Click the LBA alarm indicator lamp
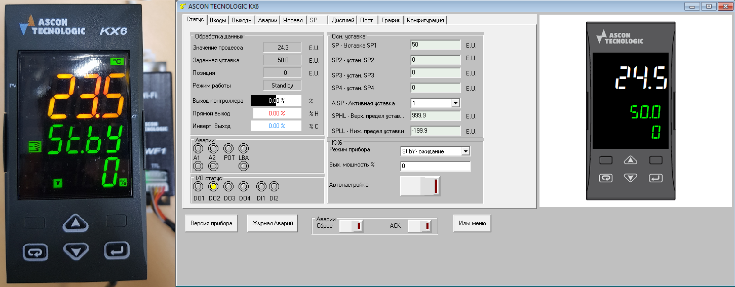This screenshot has height=287, width=735. click(x=244, y=148)
